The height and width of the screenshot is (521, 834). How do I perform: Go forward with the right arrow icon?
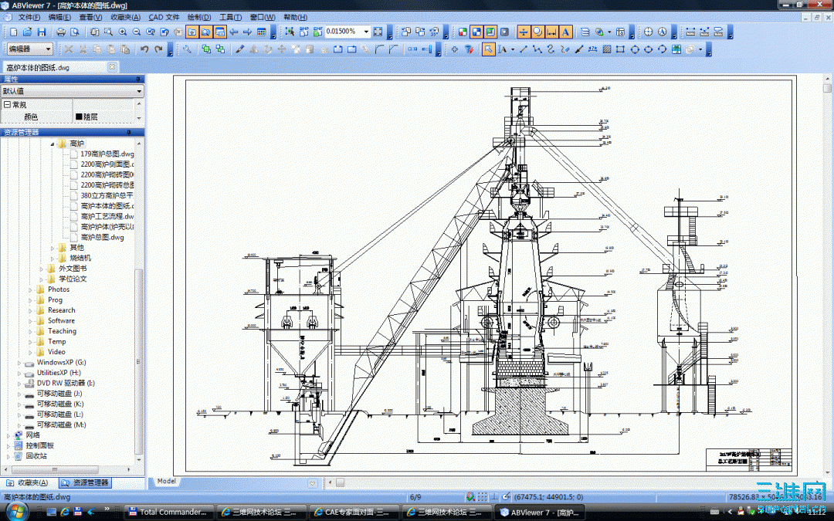pos(247,32)
